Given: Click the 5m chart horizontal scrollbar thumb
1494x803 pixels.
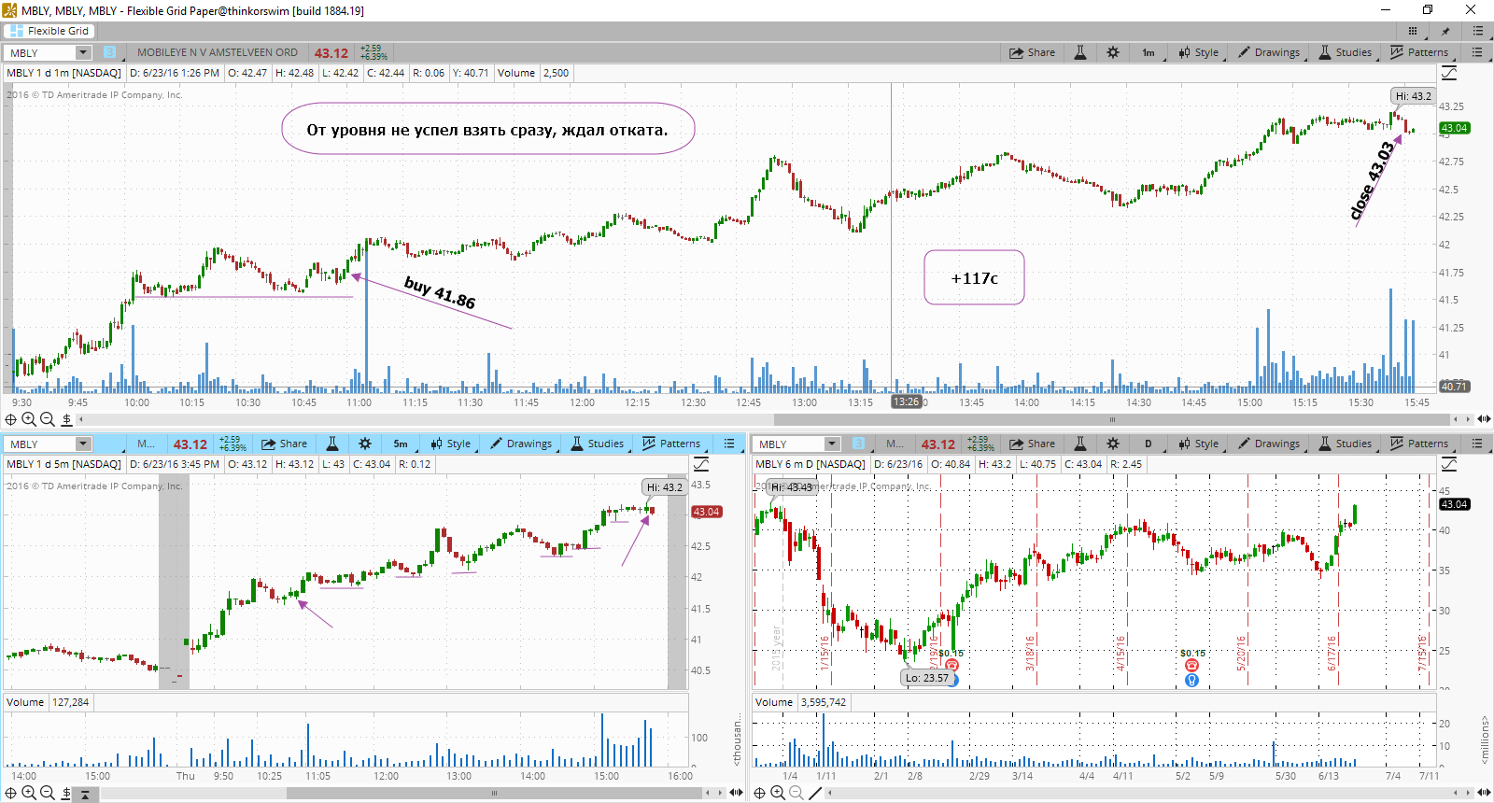Looking at the screenshot, I should [x=494, y=793].
